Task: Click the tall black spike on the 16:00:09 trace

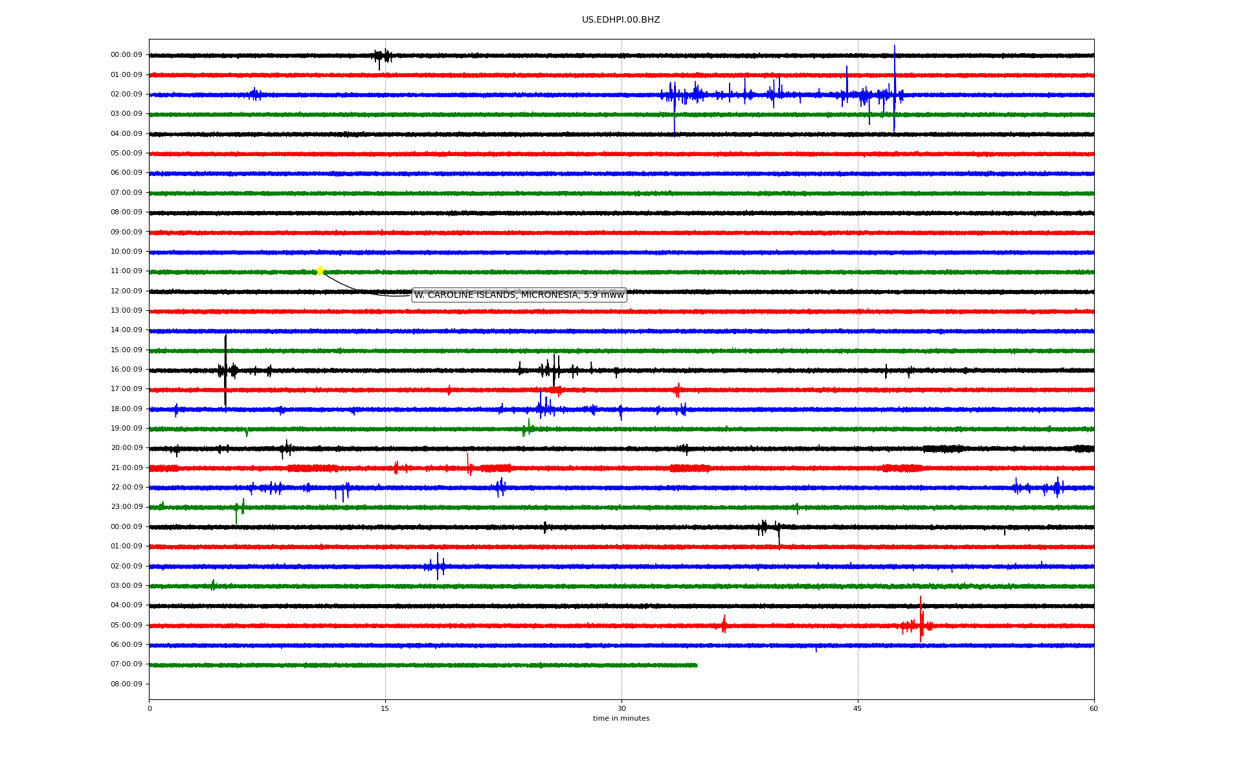Action: tap(225, 363)
